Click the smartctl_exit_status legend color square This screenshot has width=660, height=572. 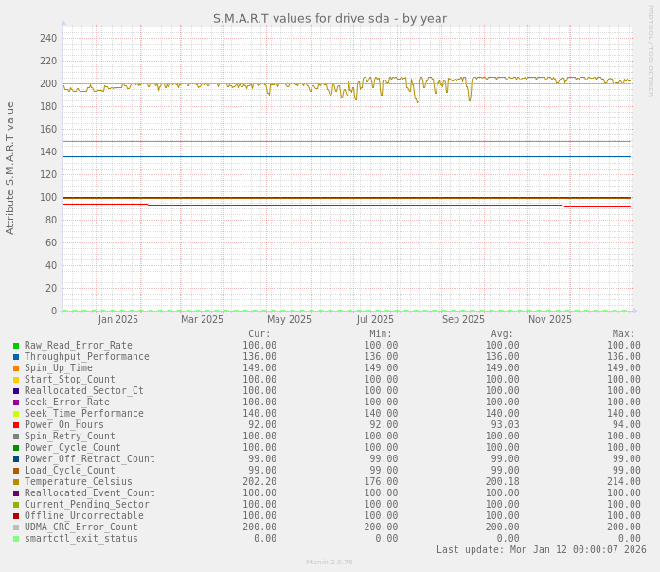[16, 539]
